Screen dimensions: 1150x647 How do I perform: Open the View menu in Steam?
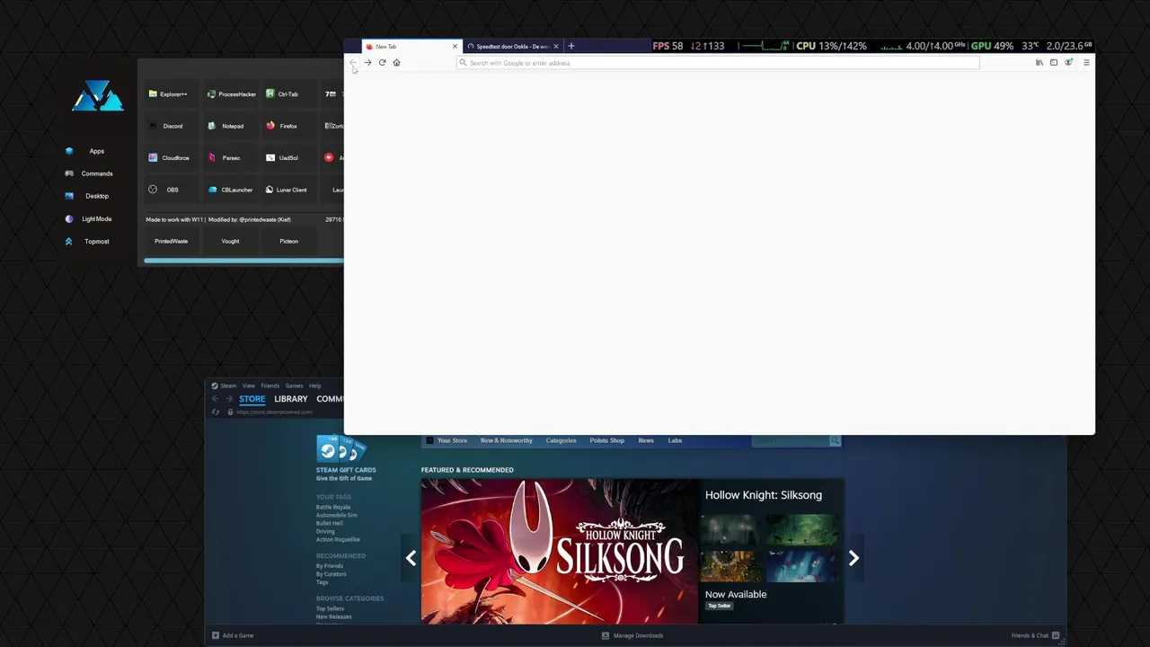pyautogui.click(x=248, y=386)
